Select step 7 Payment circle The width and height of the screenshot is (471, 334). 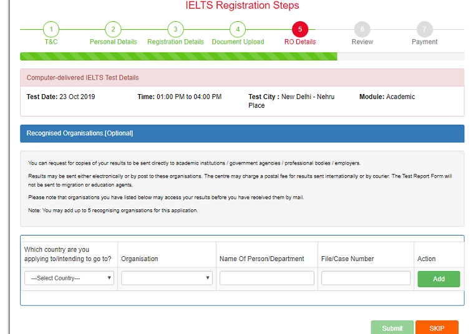click(x=424, y=29)
